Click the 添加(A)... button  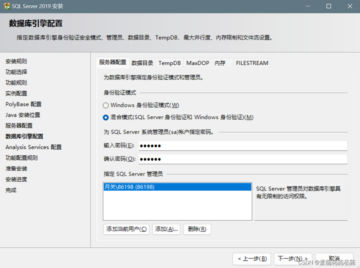166,229
